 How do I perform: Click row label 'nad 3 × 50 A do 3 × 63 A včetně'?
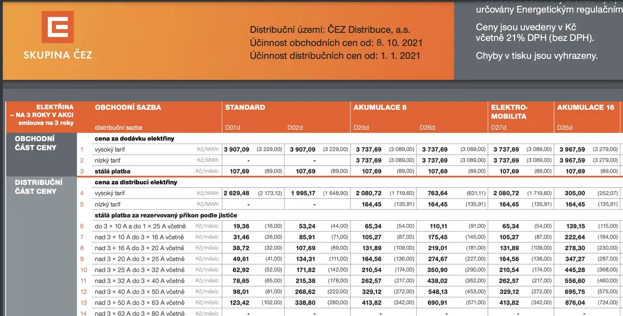point(140,303)
